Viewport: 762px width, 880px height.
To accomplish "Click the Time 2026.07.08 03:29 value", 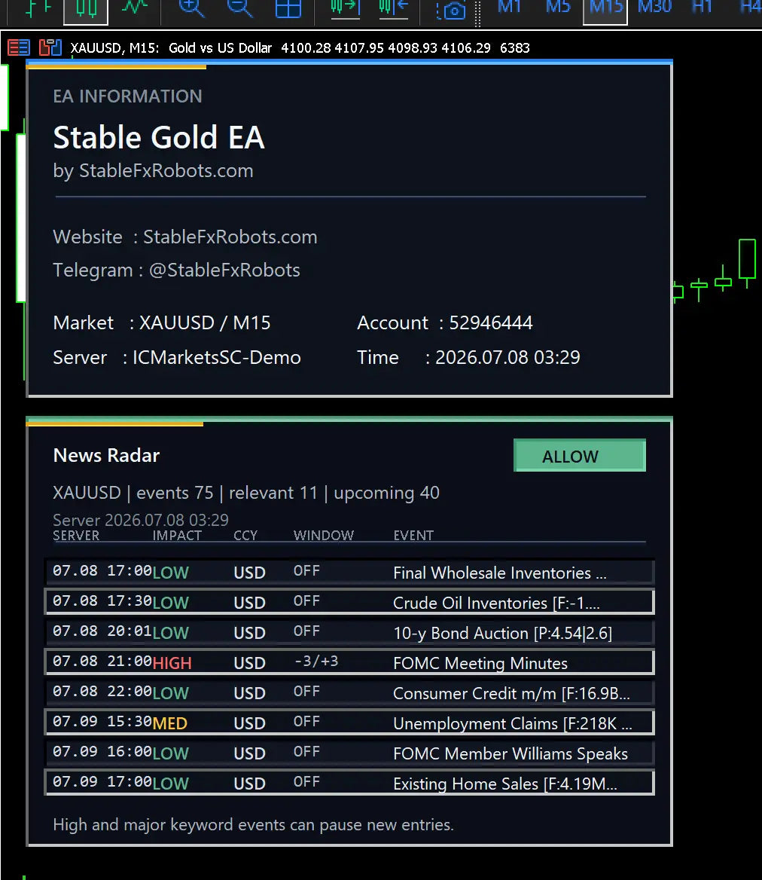I will pos(507,357).
